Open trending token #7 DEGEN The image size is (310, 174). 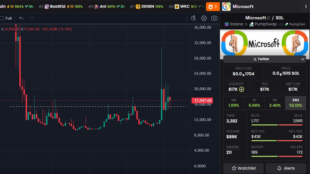147,7
